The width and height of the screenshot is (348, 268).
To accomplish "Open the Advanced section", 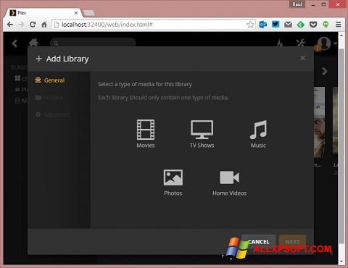I will (x=52, y=114).
